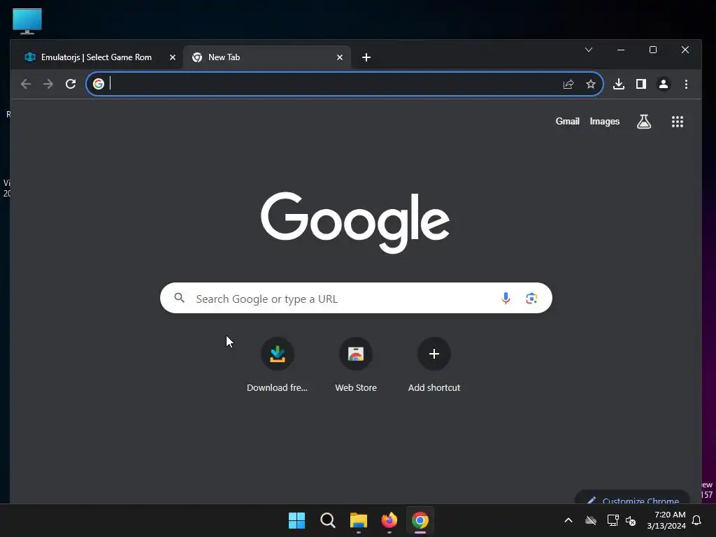Screen dimensions: 716x537
Task: Click the Google icon in address bar
Action: [98, 84]
